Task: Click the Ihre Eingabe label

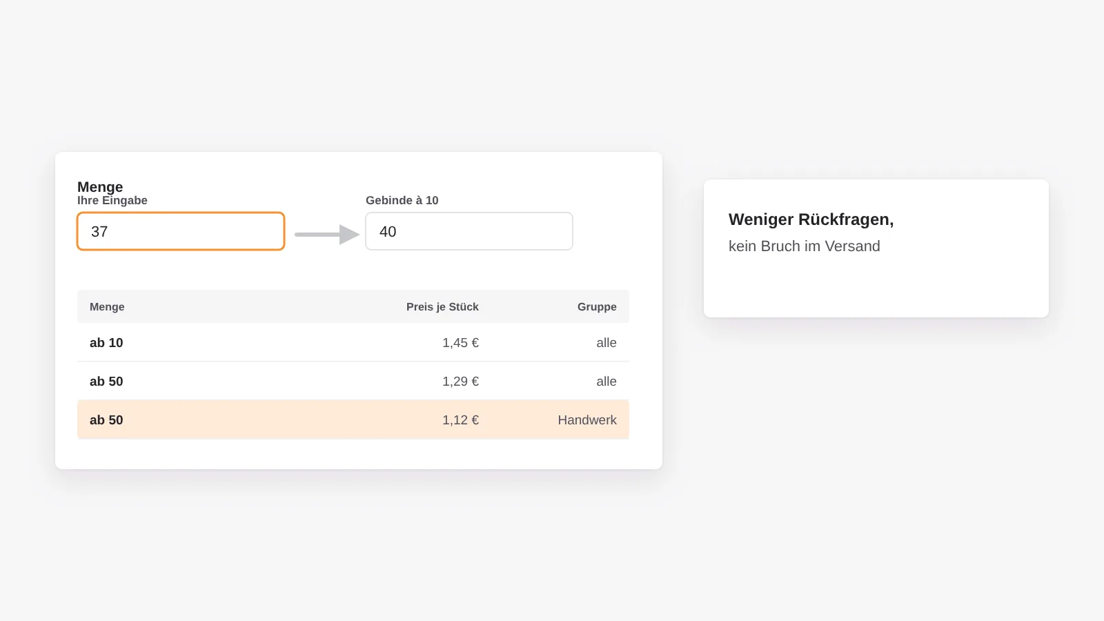Action: tap(112, 200)
